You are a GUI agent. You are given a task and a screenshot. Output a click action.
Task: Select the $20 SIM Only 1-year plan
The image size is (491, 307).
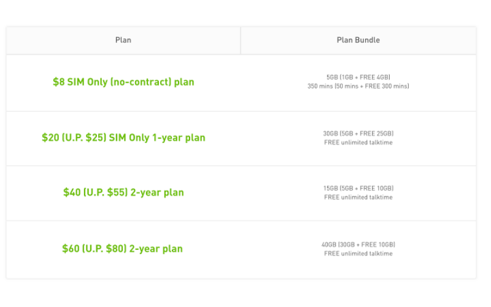tap(123, 138)
